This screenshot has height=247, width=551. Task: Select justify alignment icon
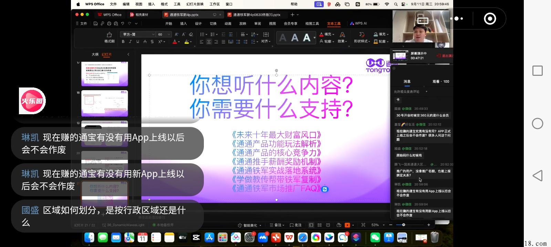pyautogui.click(x=223, y=42)
